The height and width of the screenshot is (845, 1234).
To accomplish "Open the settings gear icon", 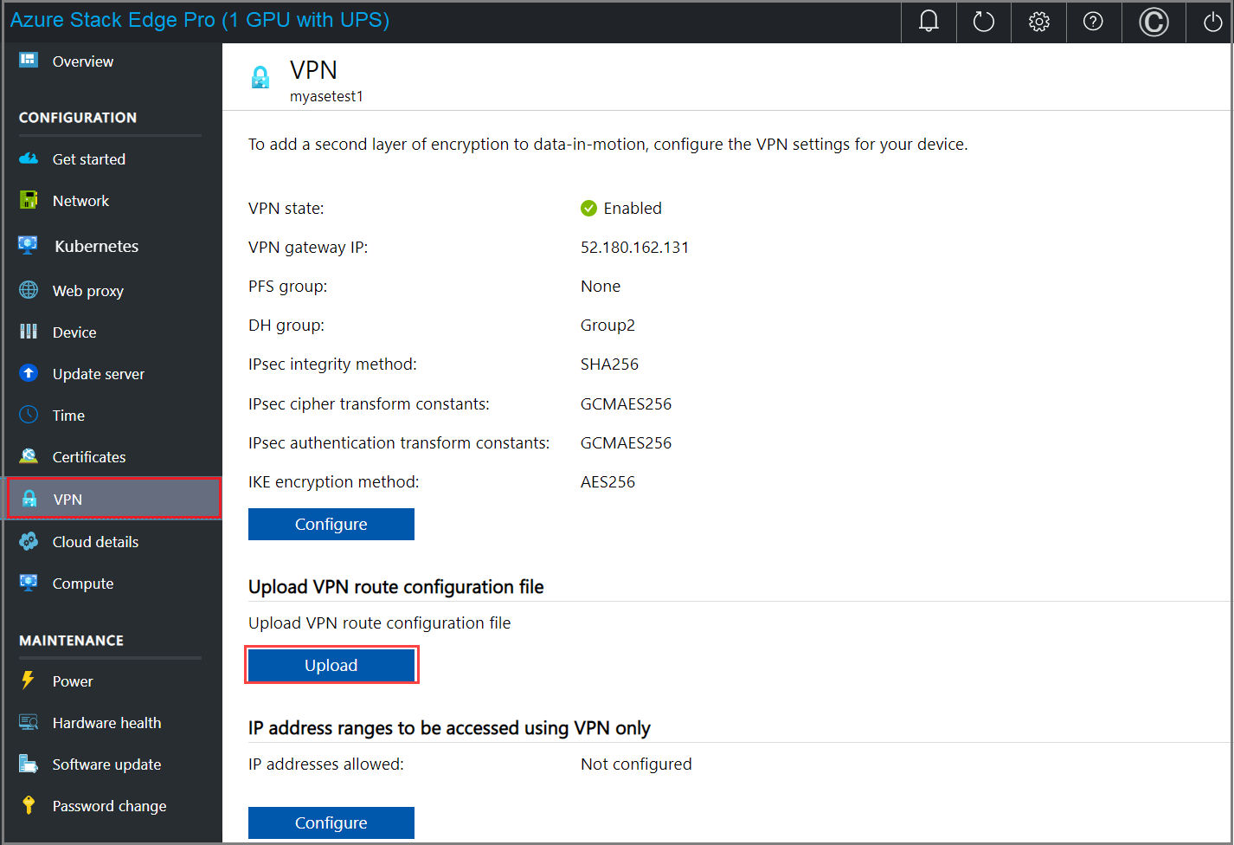I will [1038, 22].
